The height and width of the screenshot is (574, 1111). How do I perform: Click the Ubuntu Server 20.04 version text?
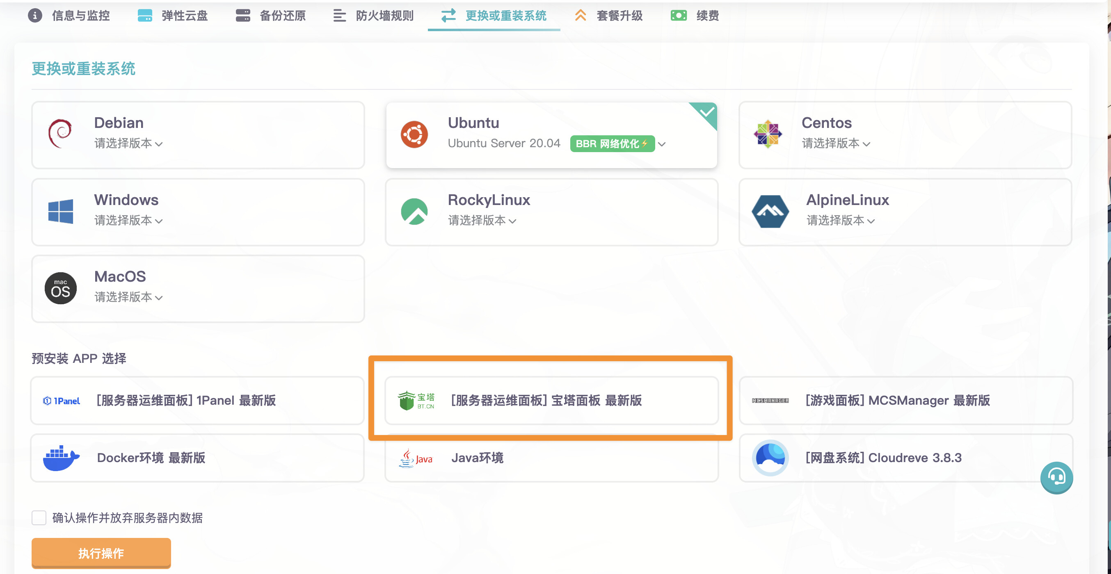point(504,143)
